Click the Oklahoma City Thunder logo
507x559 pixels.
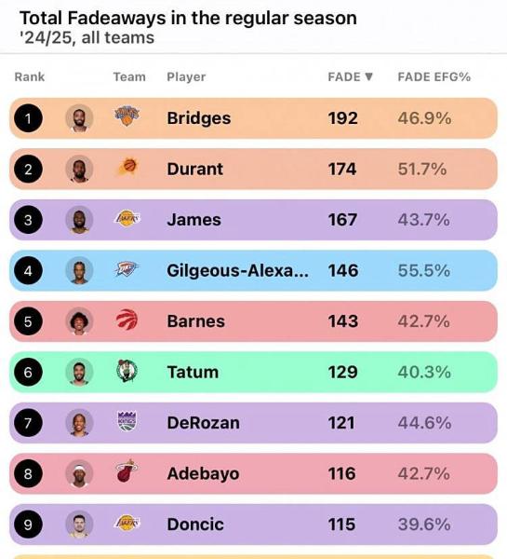(127, 269)
